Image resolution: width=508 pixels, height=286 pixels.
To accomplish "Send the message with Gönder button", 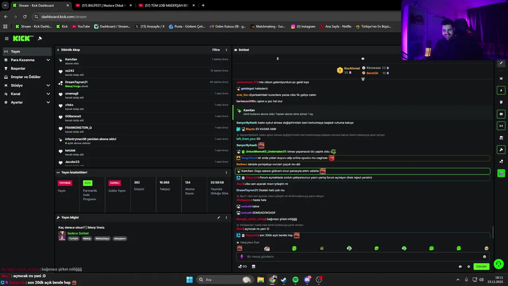I will tap(481, 267).
